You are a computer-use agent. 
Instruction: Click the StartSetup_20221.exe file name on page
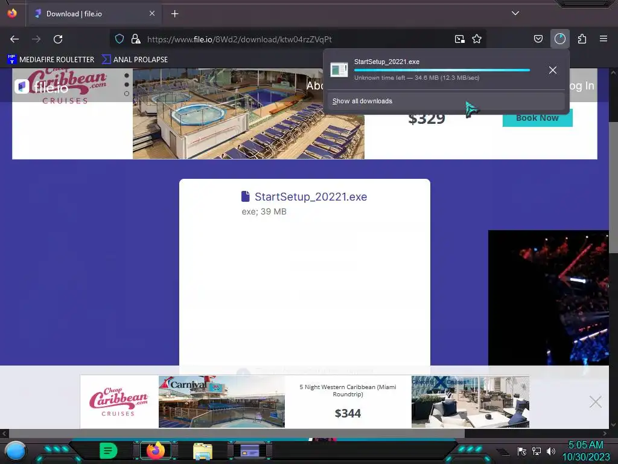(x=311, y=196)
